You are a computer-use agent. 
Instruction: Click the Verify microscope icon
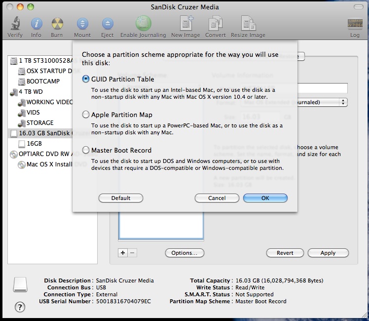(15, 24)
